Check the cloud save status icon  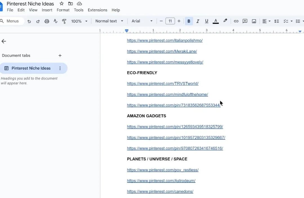tap(79, 3)
